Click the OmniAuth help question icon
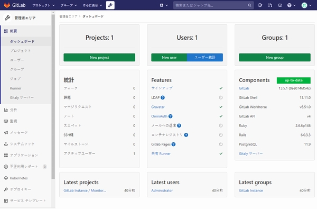This screenshot has height=209, width=317. [x=171, y=116]
